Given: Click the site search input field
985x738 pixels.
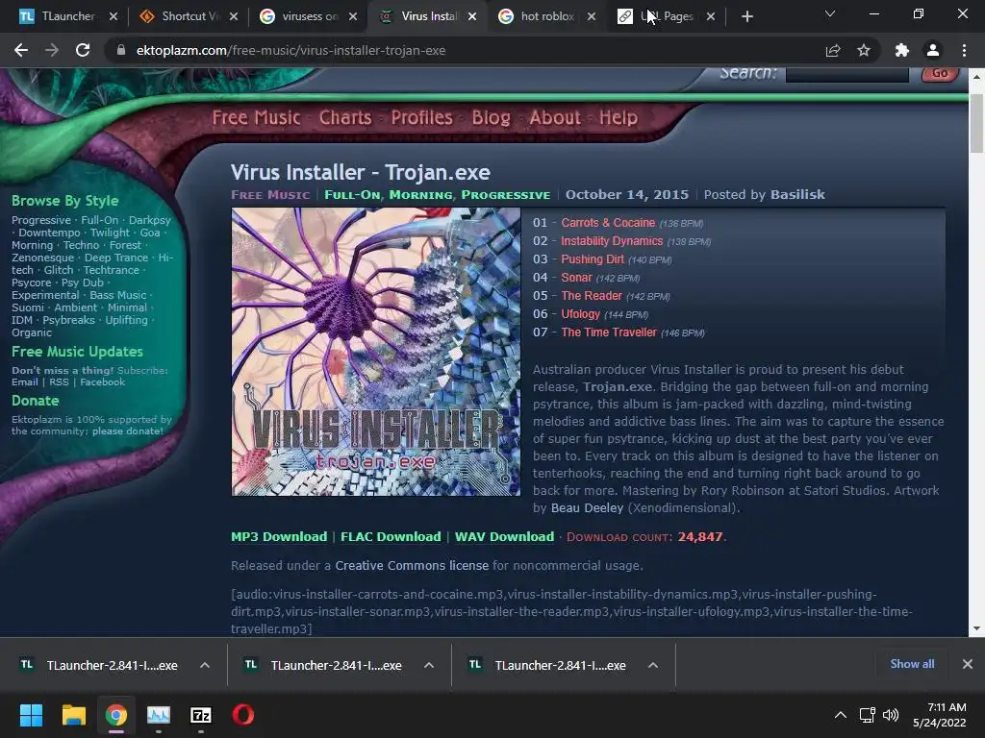Looking at the screenshot, I should [x=846, y=74].
